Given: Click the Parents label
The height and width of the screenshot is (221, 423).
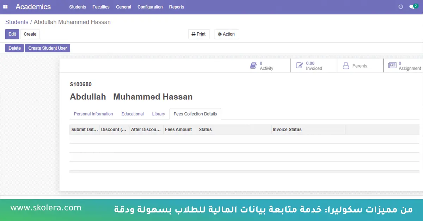Looking at the screenshot, I should tap(360, 66).
